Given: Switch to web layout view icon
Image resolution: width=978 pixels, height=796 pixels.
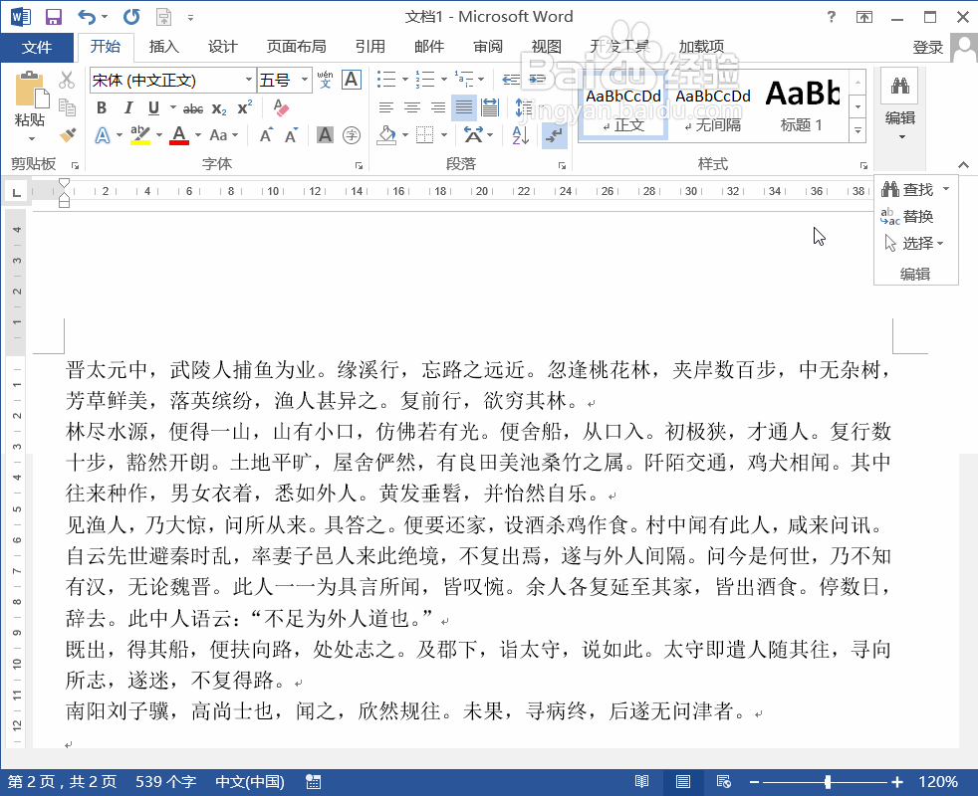Looking at the screenshot, I should [x=723, y=781].
